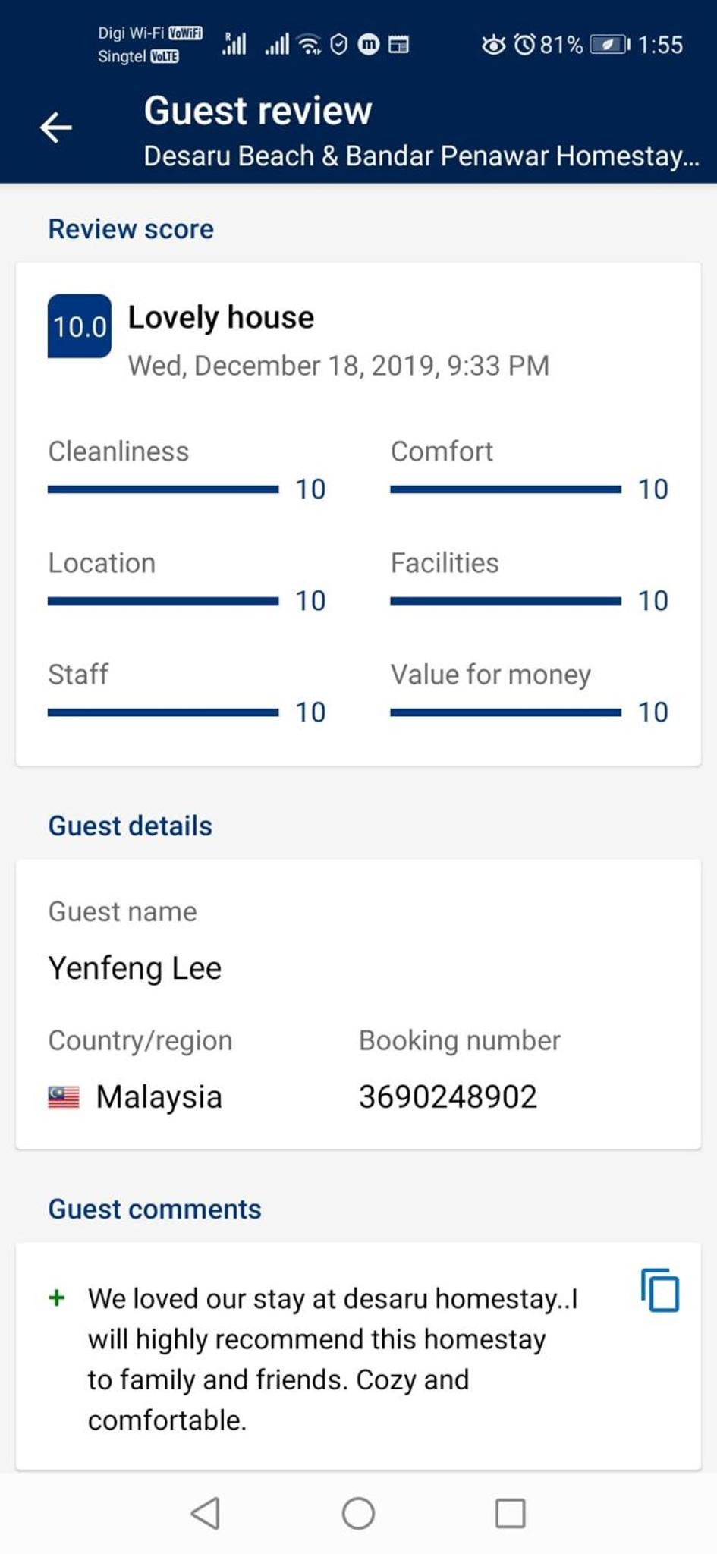Tap the eye comfort status icon
This screenshot has width=717, height=1554.
coord(493,45)
